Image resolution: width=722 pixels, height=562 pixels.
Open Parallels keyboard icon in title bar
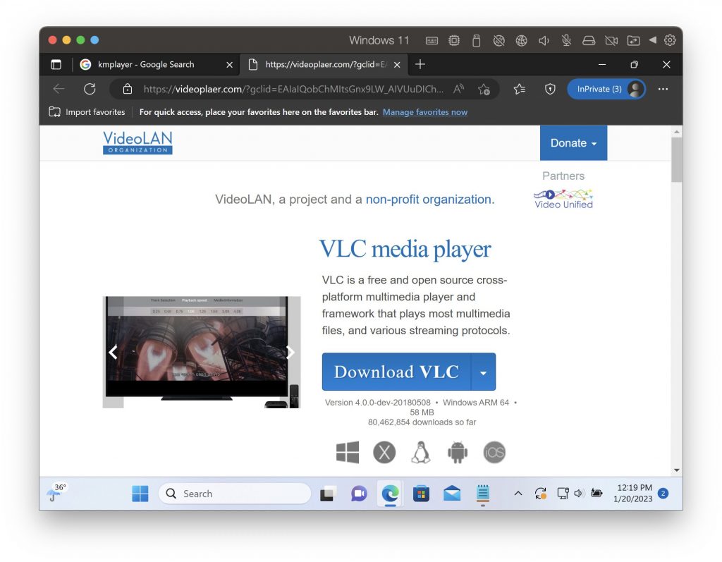click(432, 40)
